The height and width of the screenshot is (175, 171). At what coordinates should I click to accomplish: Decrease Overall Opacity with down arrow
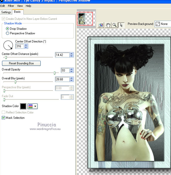point(72,71)
